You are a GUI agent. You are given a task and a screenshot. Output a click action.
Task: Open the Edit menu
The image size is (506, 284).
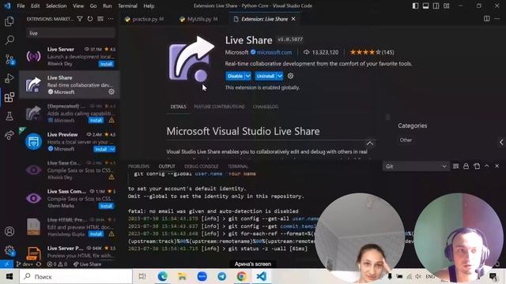35,6
